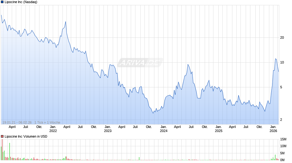Click the tall red volume bar at chart start
This screenshot has height=163, width=292.
pyautogui.click(x=2, y=150)
